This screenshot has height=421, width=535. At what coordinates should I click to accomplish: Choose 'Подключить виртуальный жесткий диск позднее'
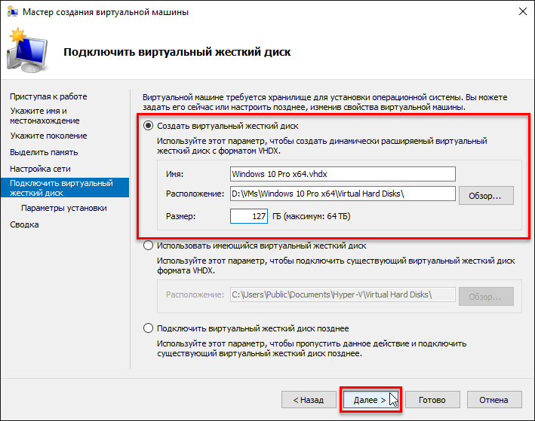[x=149, y=328]
